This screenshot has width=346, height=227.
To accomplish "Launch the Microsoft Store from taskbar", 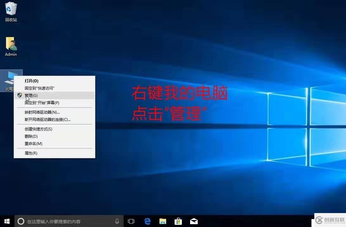I will tap(178, 221).
